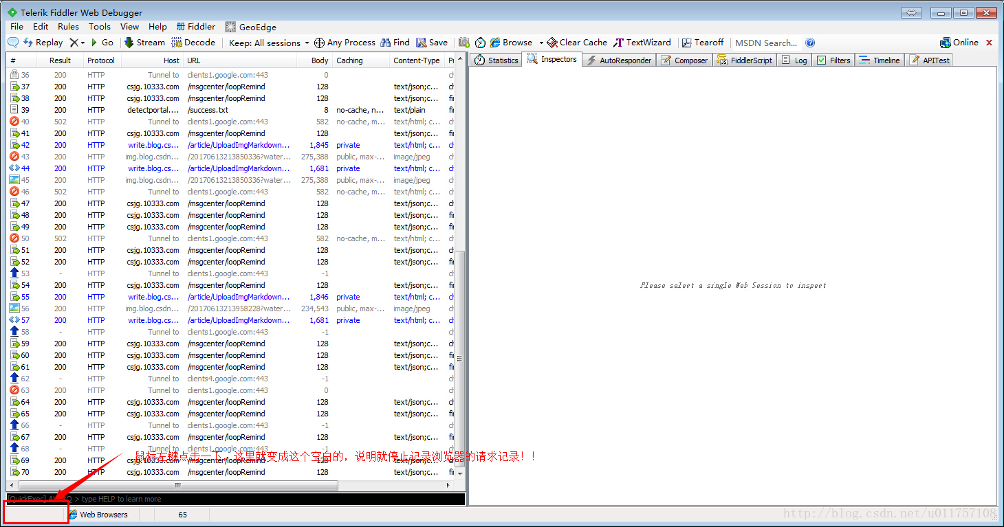
Task: Click the Tearoff button
Action: click(x=703, y=43)
